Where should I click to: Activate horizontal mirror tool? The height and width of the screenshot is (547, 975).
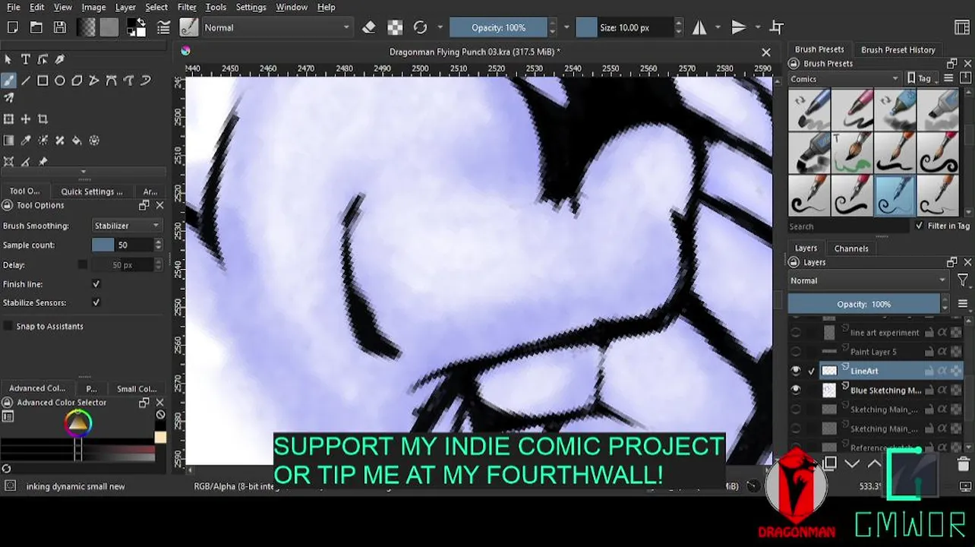click(699, 27)
